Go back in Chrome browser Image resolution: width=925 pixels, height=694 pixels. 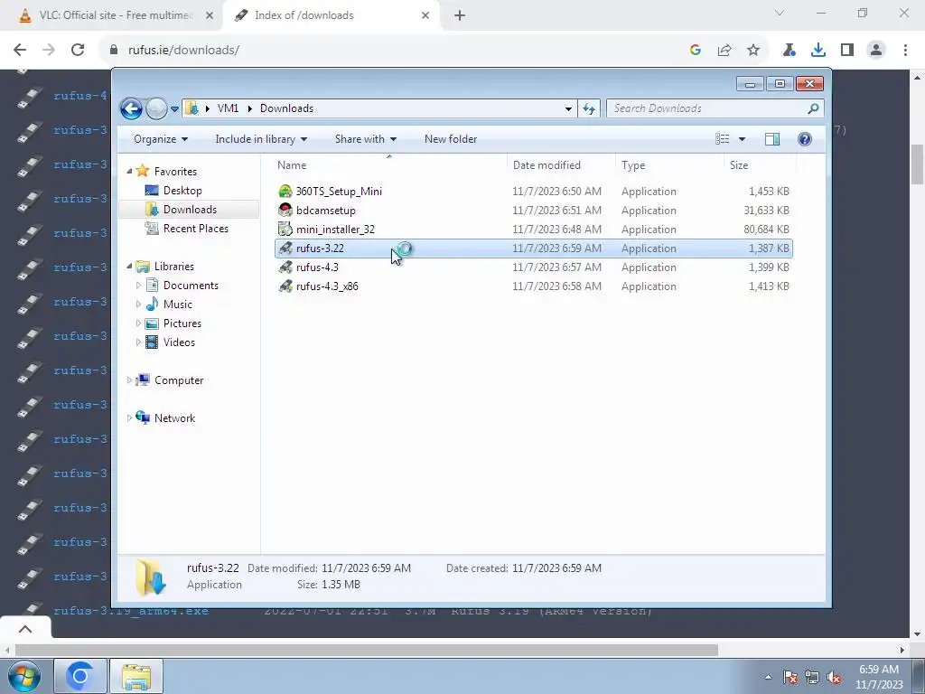point(20,51)
